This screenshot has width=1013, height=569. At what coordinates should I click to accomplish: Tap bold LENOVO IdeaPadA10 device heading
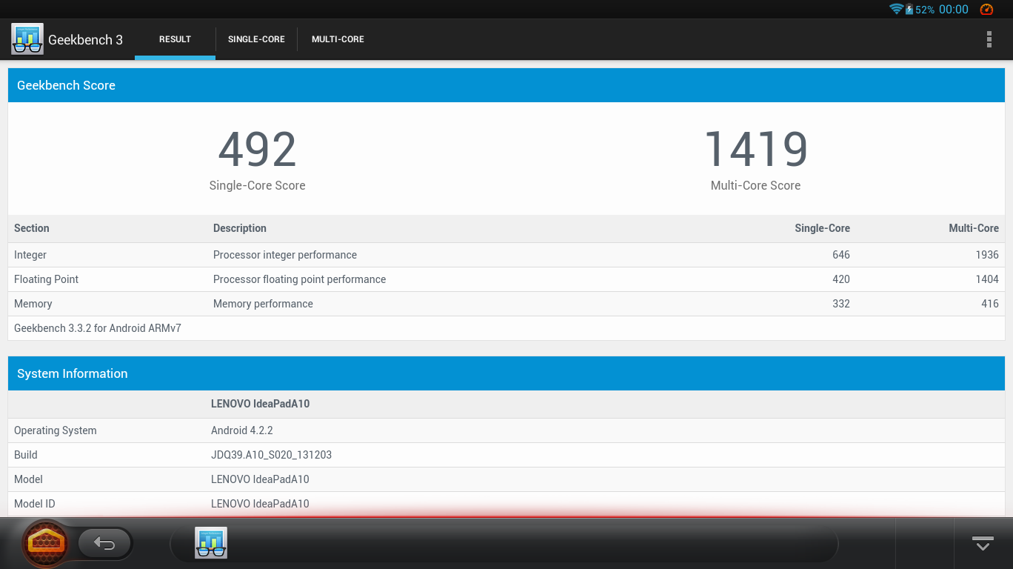click(260, 404)
